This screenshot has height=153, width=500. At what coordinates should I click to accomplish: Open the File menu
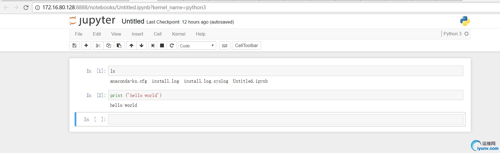click(x=79, y=34)
